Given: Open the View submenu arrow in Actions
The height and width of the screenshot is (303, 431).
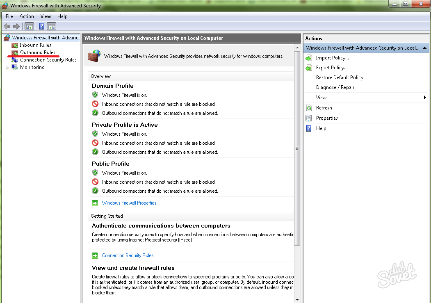Looking at the screenshot, I should point(424,98).
